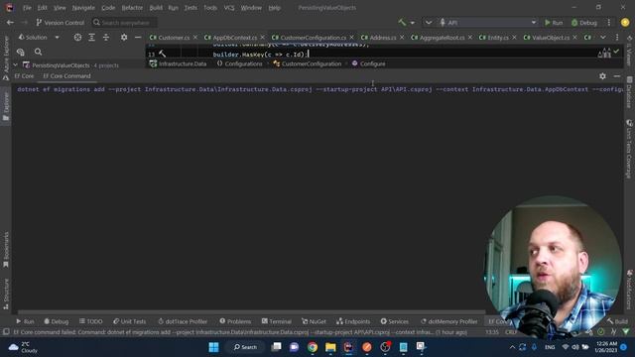Click the dotnet ef migrations command text
The height and width of the screenshot is (357, 635).
pyautogui.click(x=319, y=89)
